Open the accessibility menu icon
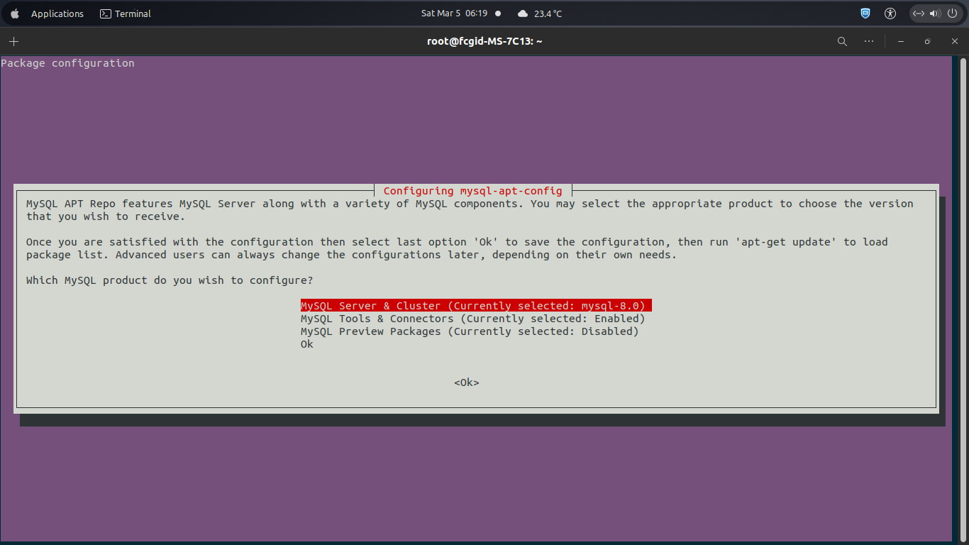This screenshot has width=969, height=545. [x=890, y=13]
